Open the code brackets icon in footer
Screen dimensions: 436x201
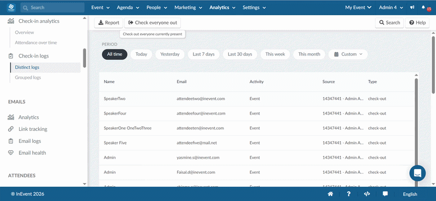pos(367,194)
